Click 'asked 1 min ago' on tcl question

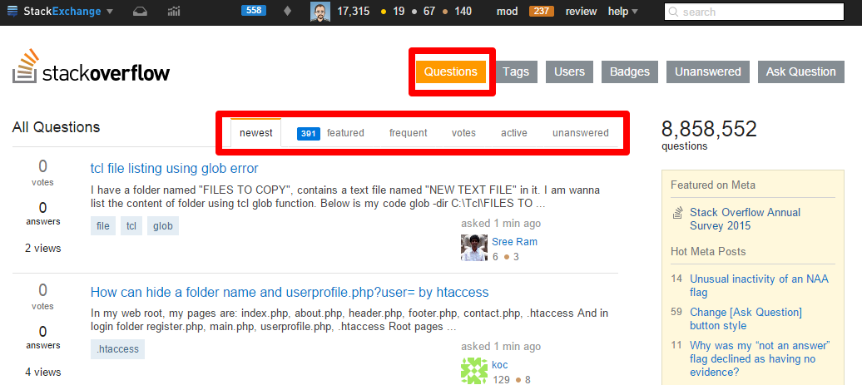(501, 224)
